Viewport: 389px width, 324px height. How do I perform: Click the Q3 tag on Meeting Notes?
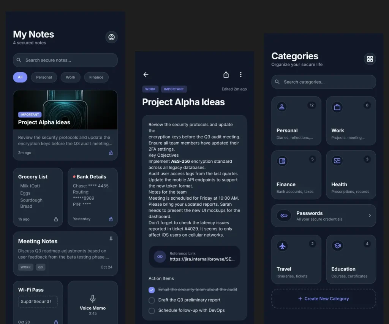click(40, 267)
